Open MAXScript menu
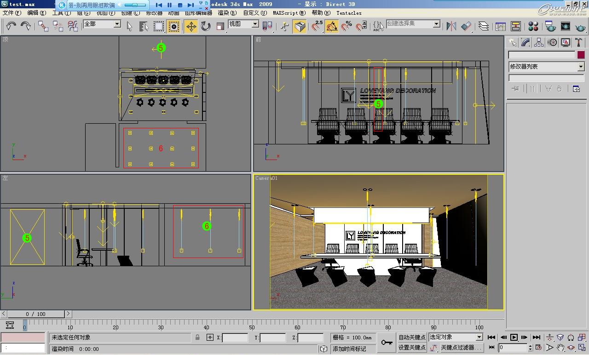Screen dimensions: 589x355 [x=289, y=13]
